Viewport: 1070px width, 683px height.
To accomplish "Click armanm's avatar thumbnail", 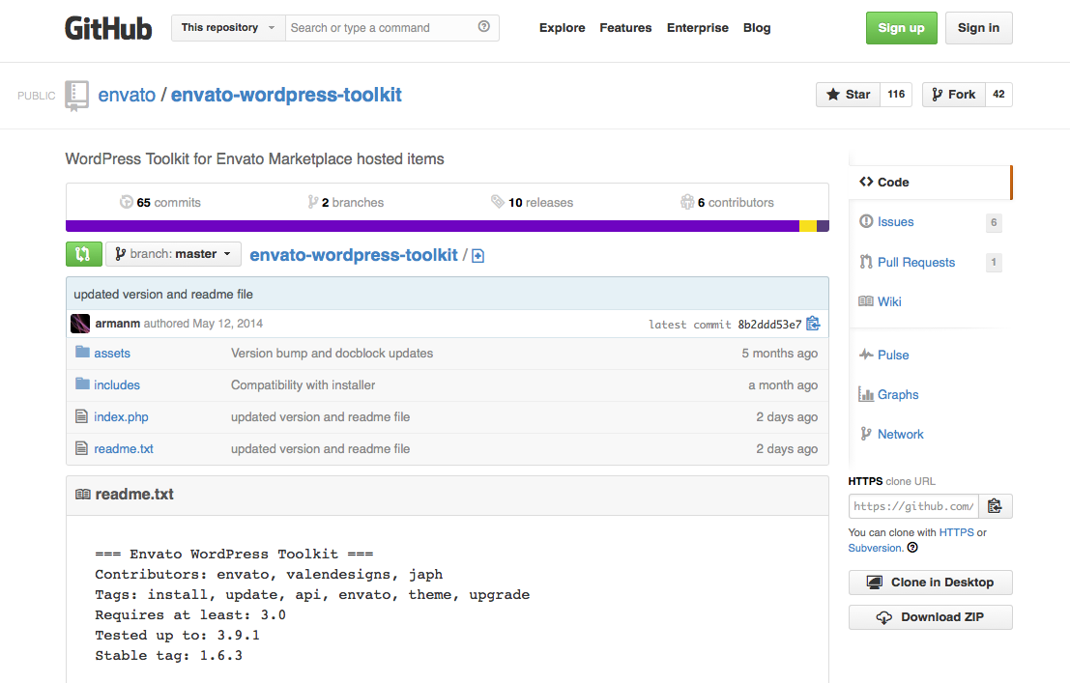I will point(80,324).
